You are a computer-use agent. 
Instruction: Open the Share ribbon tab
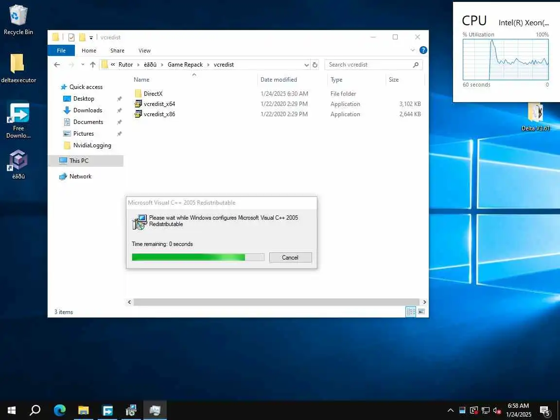pyautogui.click(x=117, y=51)
